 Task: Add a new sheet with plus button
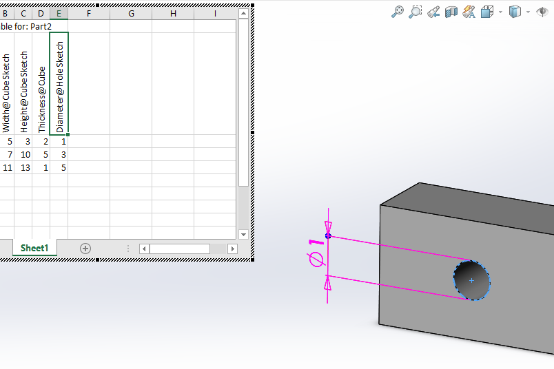pos(85,249)
